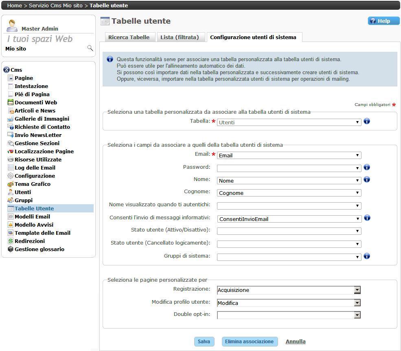The height and width of the screenshot is (351, 401).
Task: Open the Tabella dropdown showing Utenti
Action: point(289,122)
